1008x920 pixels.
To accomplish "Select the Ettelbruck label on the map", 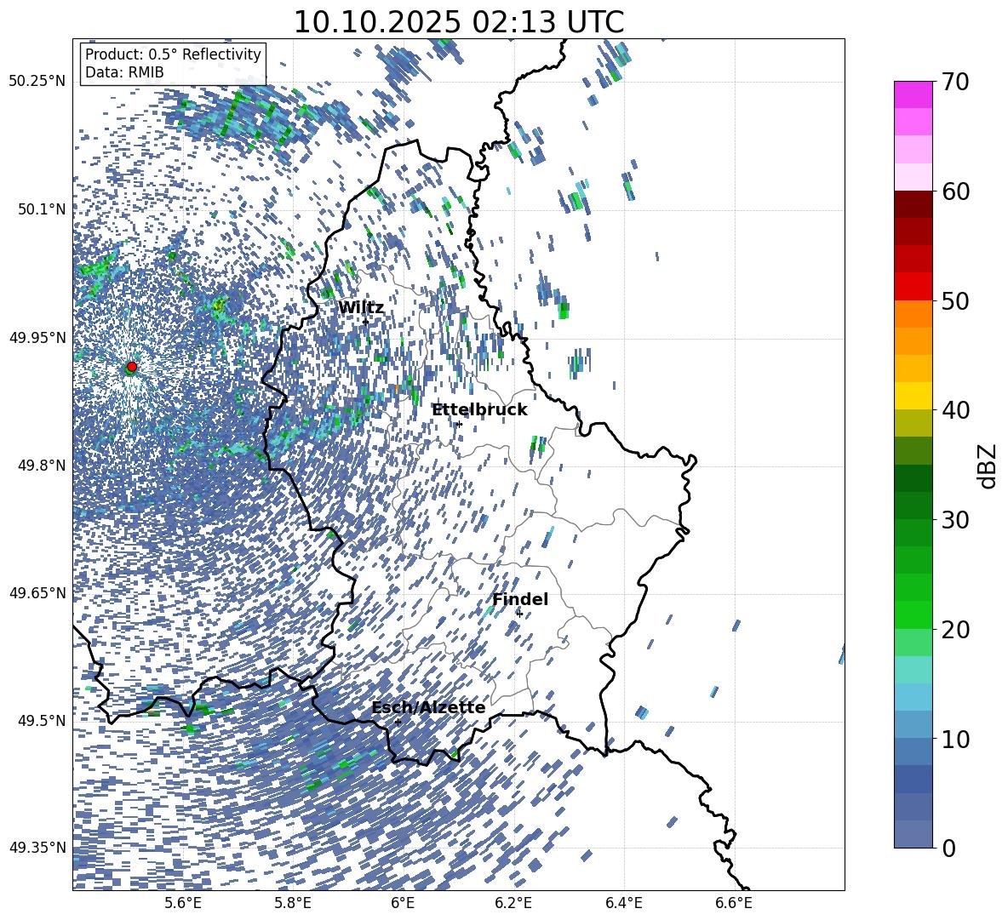I will [x=478, y=410].
